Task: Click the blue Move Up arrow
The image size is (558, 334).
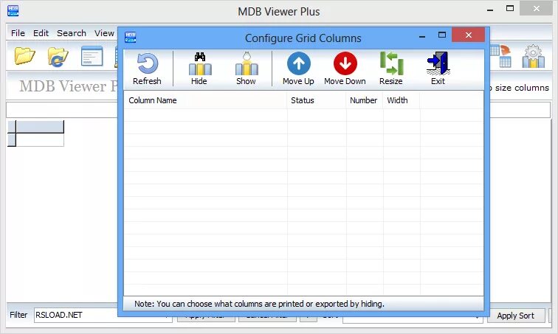Action: coord(299,63)
